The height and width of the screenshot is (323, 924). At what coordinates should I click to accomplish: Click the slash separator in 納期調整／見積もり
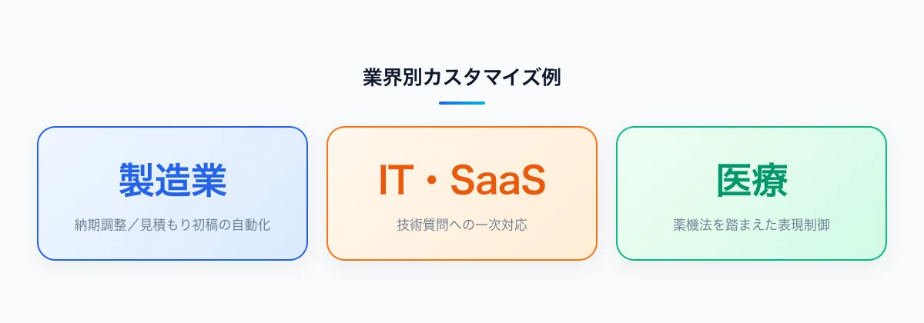pos(132,226)
